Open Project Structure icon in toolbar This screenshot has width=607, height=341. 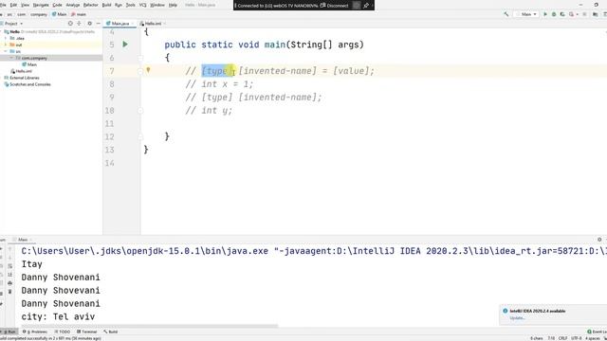tap(596, 14)
